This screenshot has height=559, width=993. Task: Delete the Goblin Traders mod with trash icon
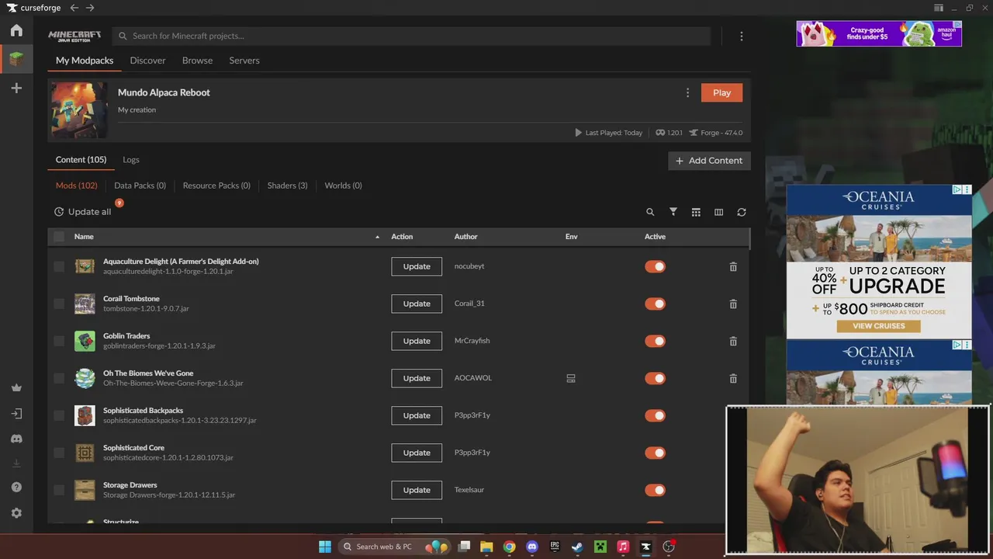733,341
